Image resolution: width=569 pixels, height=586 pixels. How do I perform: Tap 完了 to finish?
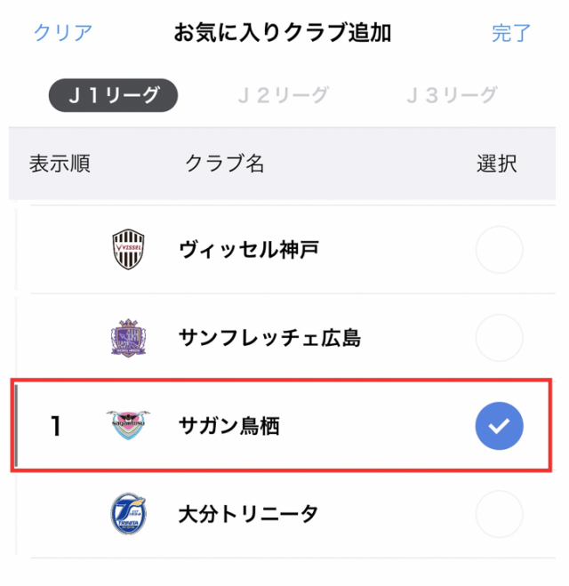(511, 33)
